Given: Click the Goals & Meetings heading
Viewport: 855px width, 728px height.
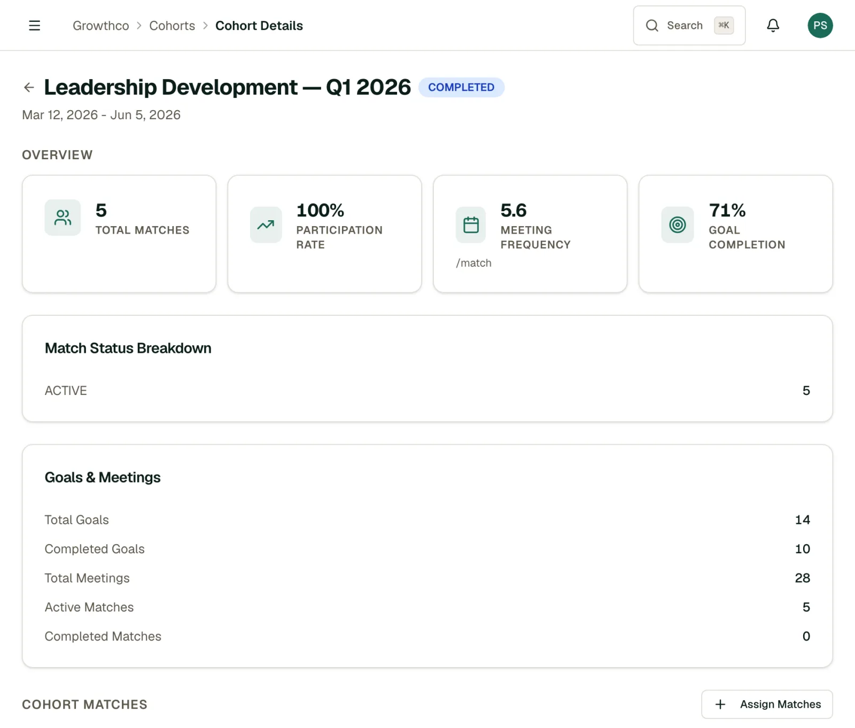Looking at the screenshot, I should [x=103, y=477].
